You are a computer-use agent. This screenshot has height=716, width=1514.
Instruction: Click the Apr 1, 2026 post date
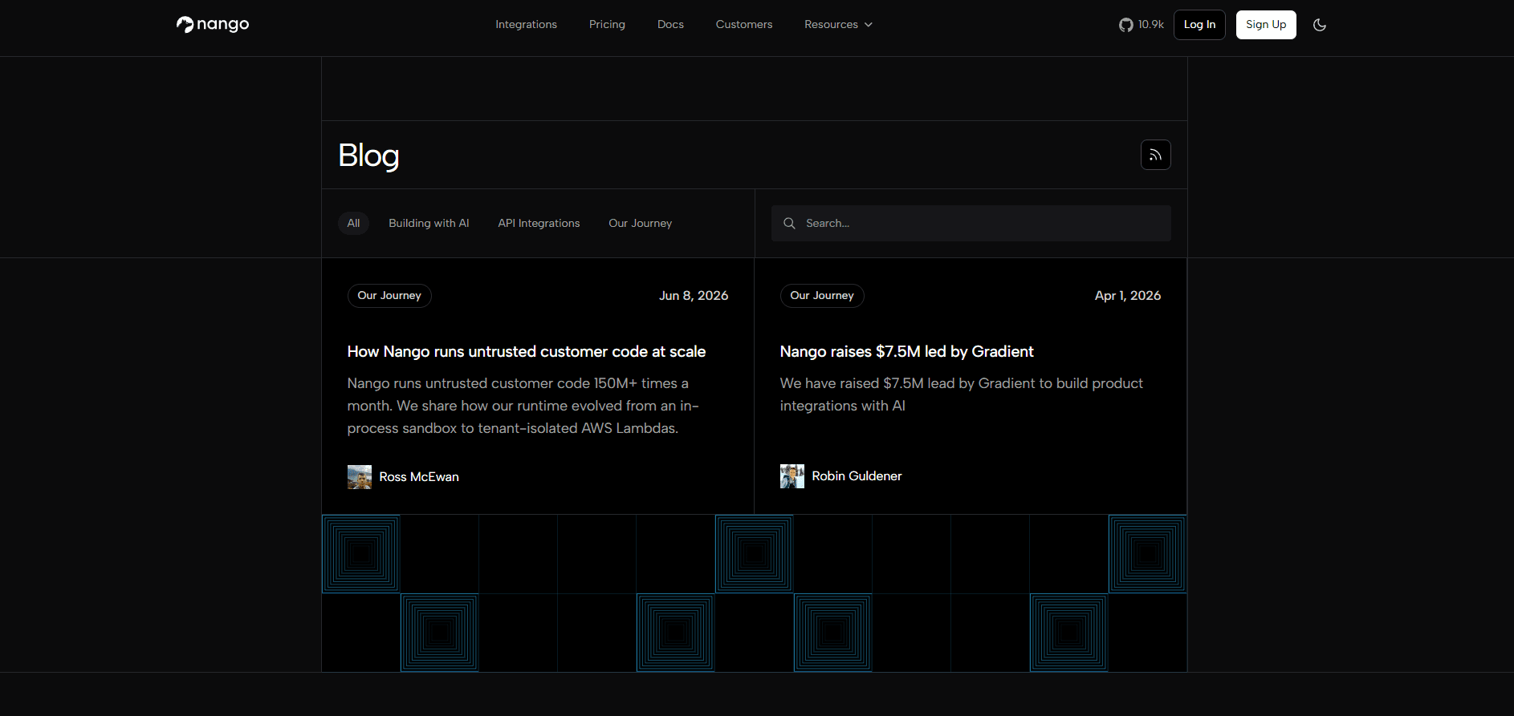1128,296
